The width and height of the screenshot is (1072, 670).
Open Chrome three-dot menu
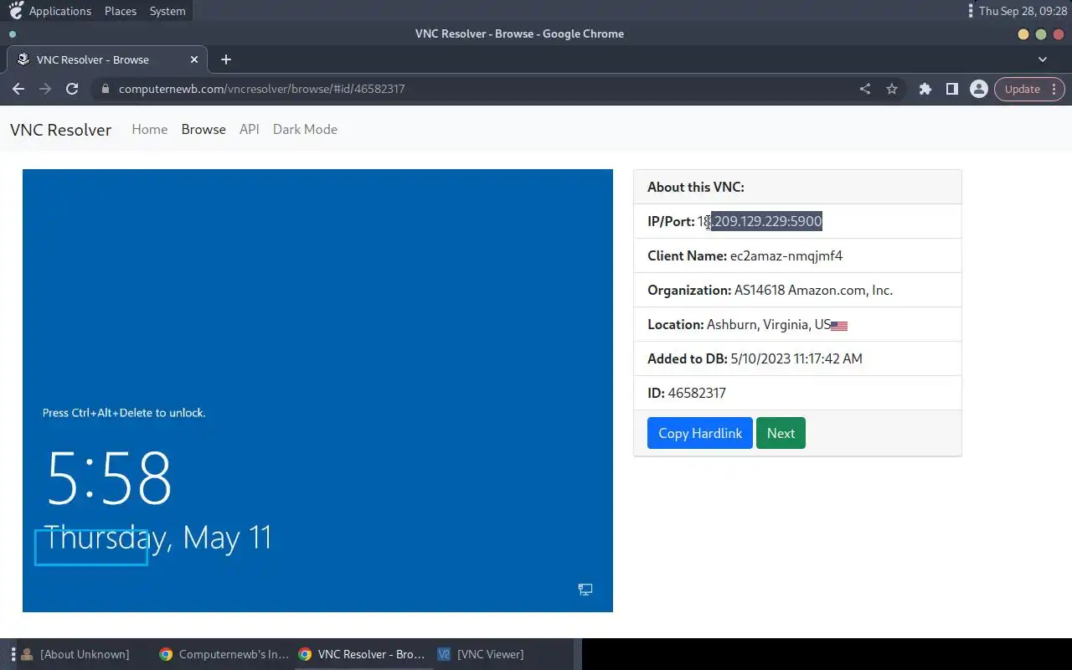1054,89
